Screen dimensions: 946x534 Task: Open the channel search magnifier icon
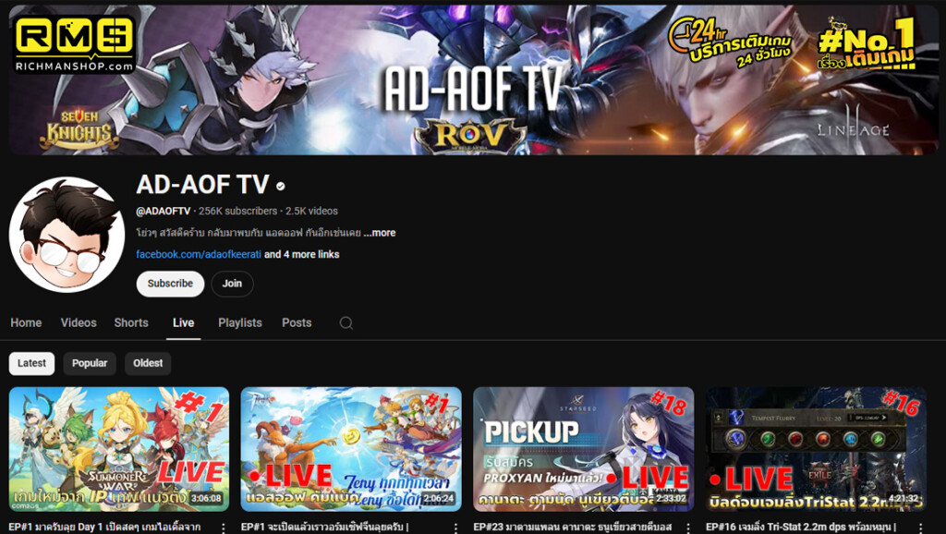346,322
